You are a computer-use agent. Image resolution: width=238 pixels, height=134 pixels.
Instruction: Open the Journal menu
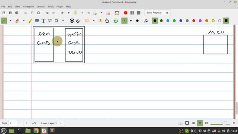click(x=41, y=7)
